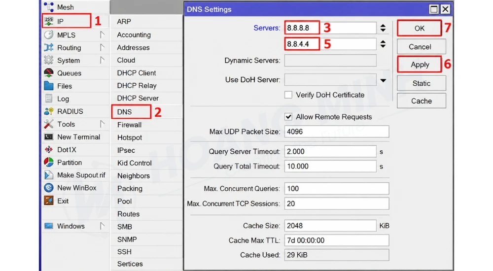
Task: Click the Log icon
Action: 49,99
